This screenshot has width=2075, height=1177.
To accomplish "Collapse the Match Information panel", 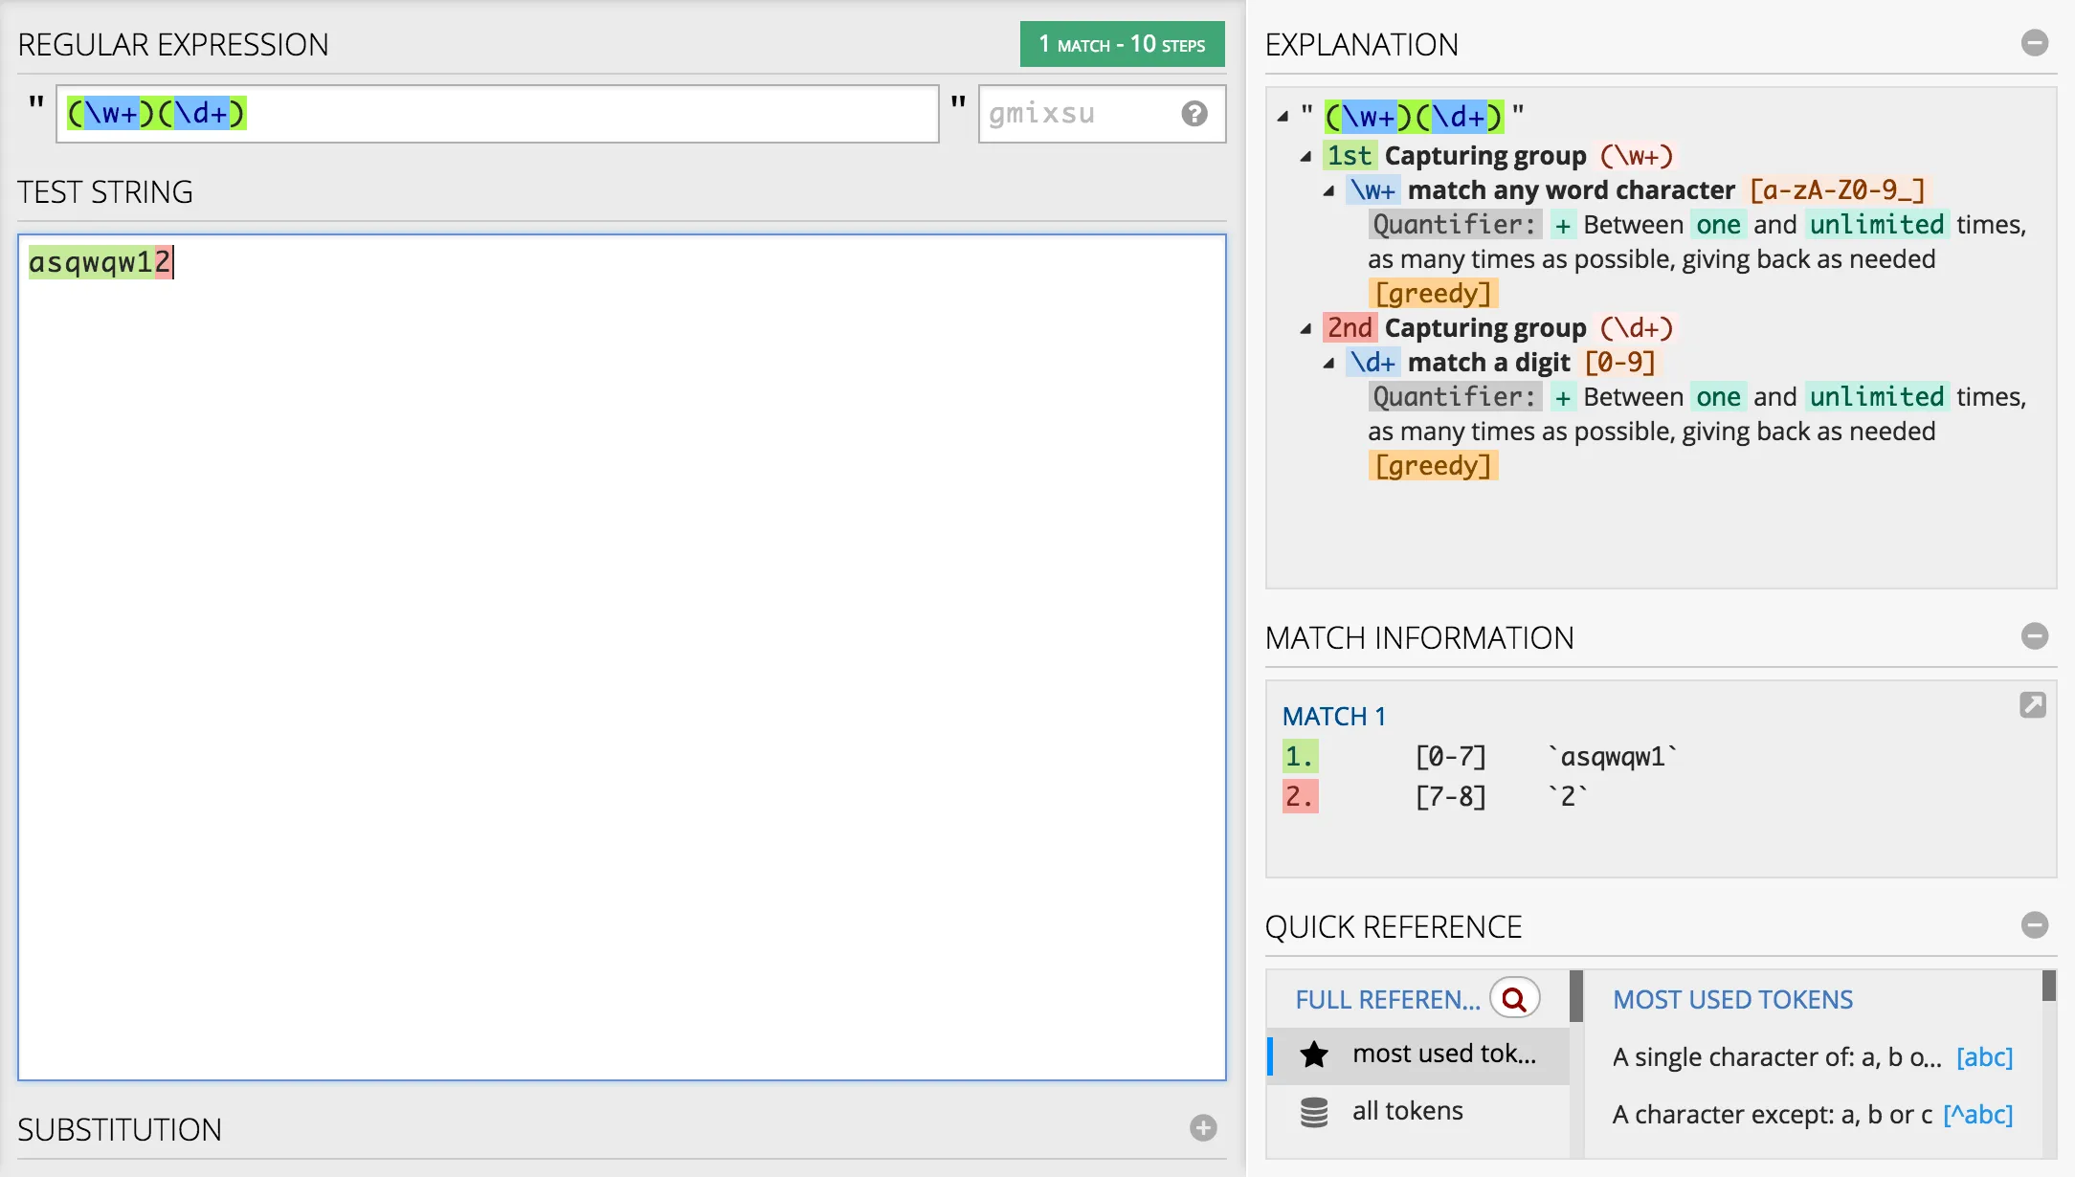I will pyautogui.click(x=2034, y=636).
